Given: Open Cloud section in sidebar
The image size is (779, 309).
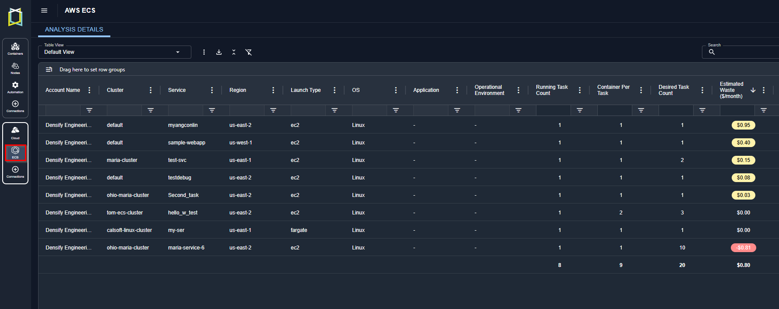Looking at the screenshot, I should 15,133.
